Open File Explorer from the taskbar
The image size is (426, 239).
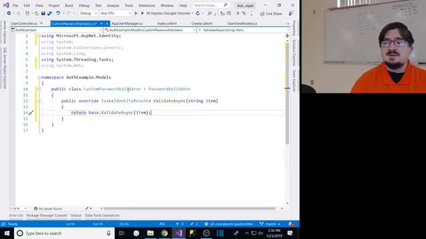pyautogui.click(x=150, y=233)
